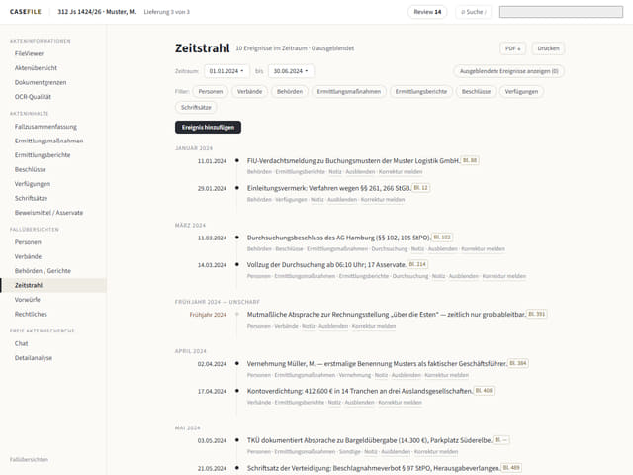
Task: Select Personen in the sidebar Fallübersichten
Action: click(x=28, y=242)
